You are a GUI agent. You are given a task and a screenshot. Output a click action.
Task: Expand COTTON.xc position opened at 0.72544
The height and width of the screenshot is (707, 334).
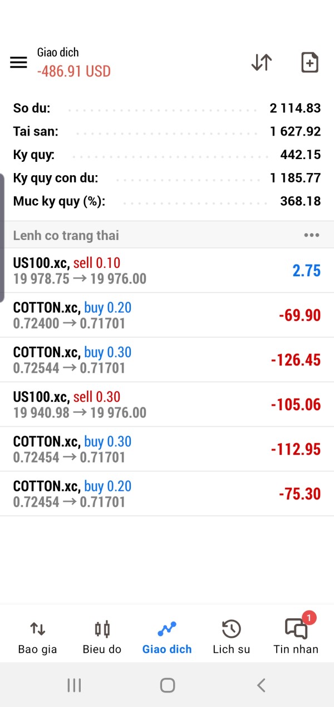(167, 360)
